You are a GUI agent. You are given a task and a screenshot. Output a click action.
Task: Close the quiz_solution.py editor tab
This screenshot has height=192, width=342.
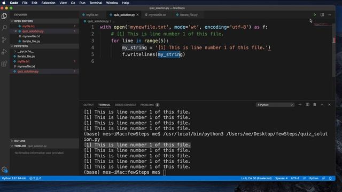[137, 15]
